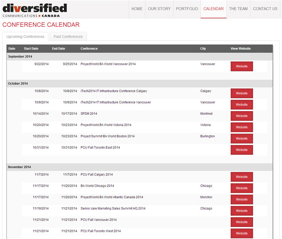Go to the OUR STORY page

[x=159, y=9]
